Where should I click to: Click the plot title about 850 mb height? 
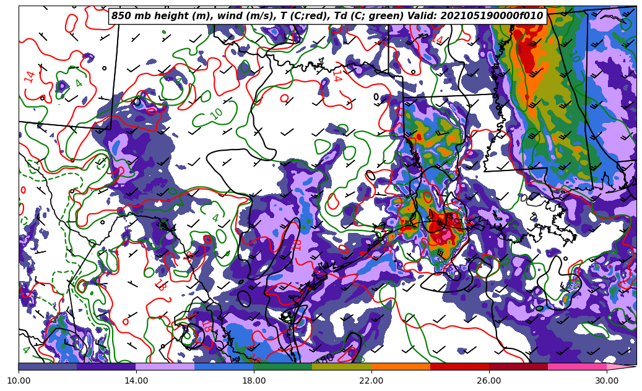pos(327,16)
